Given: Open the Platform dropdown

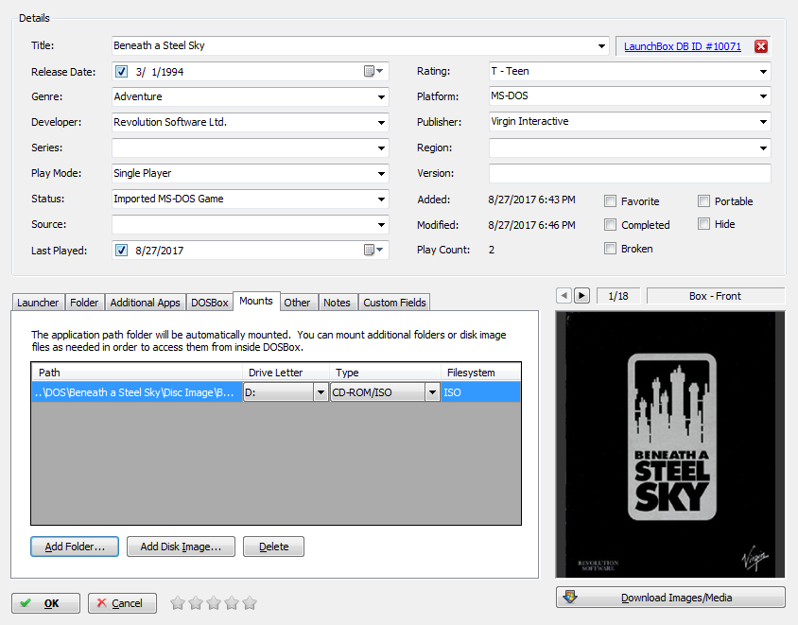Looking at the screenshot, I should (763, 96).
